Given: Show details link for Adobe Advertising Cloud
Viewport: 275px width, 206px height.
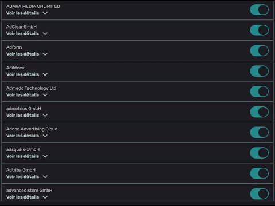Looking at the screenshot, I should [x=22, y=136].
